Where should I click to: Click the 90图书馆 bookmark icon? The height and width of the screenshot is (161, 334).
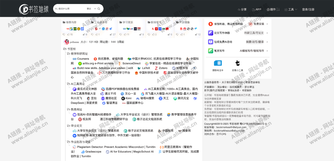click(174, 68)
